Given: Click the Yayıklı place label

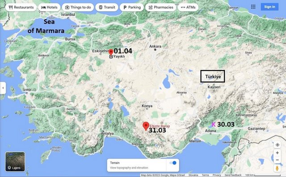Looking at the screenshot, I should pyautogui.click(x=119, y=57).
